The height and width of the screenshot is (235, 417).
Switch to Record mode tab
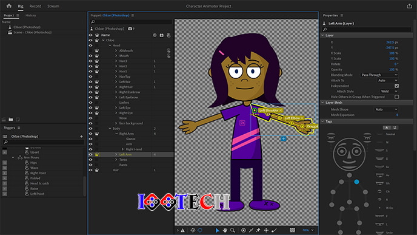pyautogui.click(x=35, y=6)
